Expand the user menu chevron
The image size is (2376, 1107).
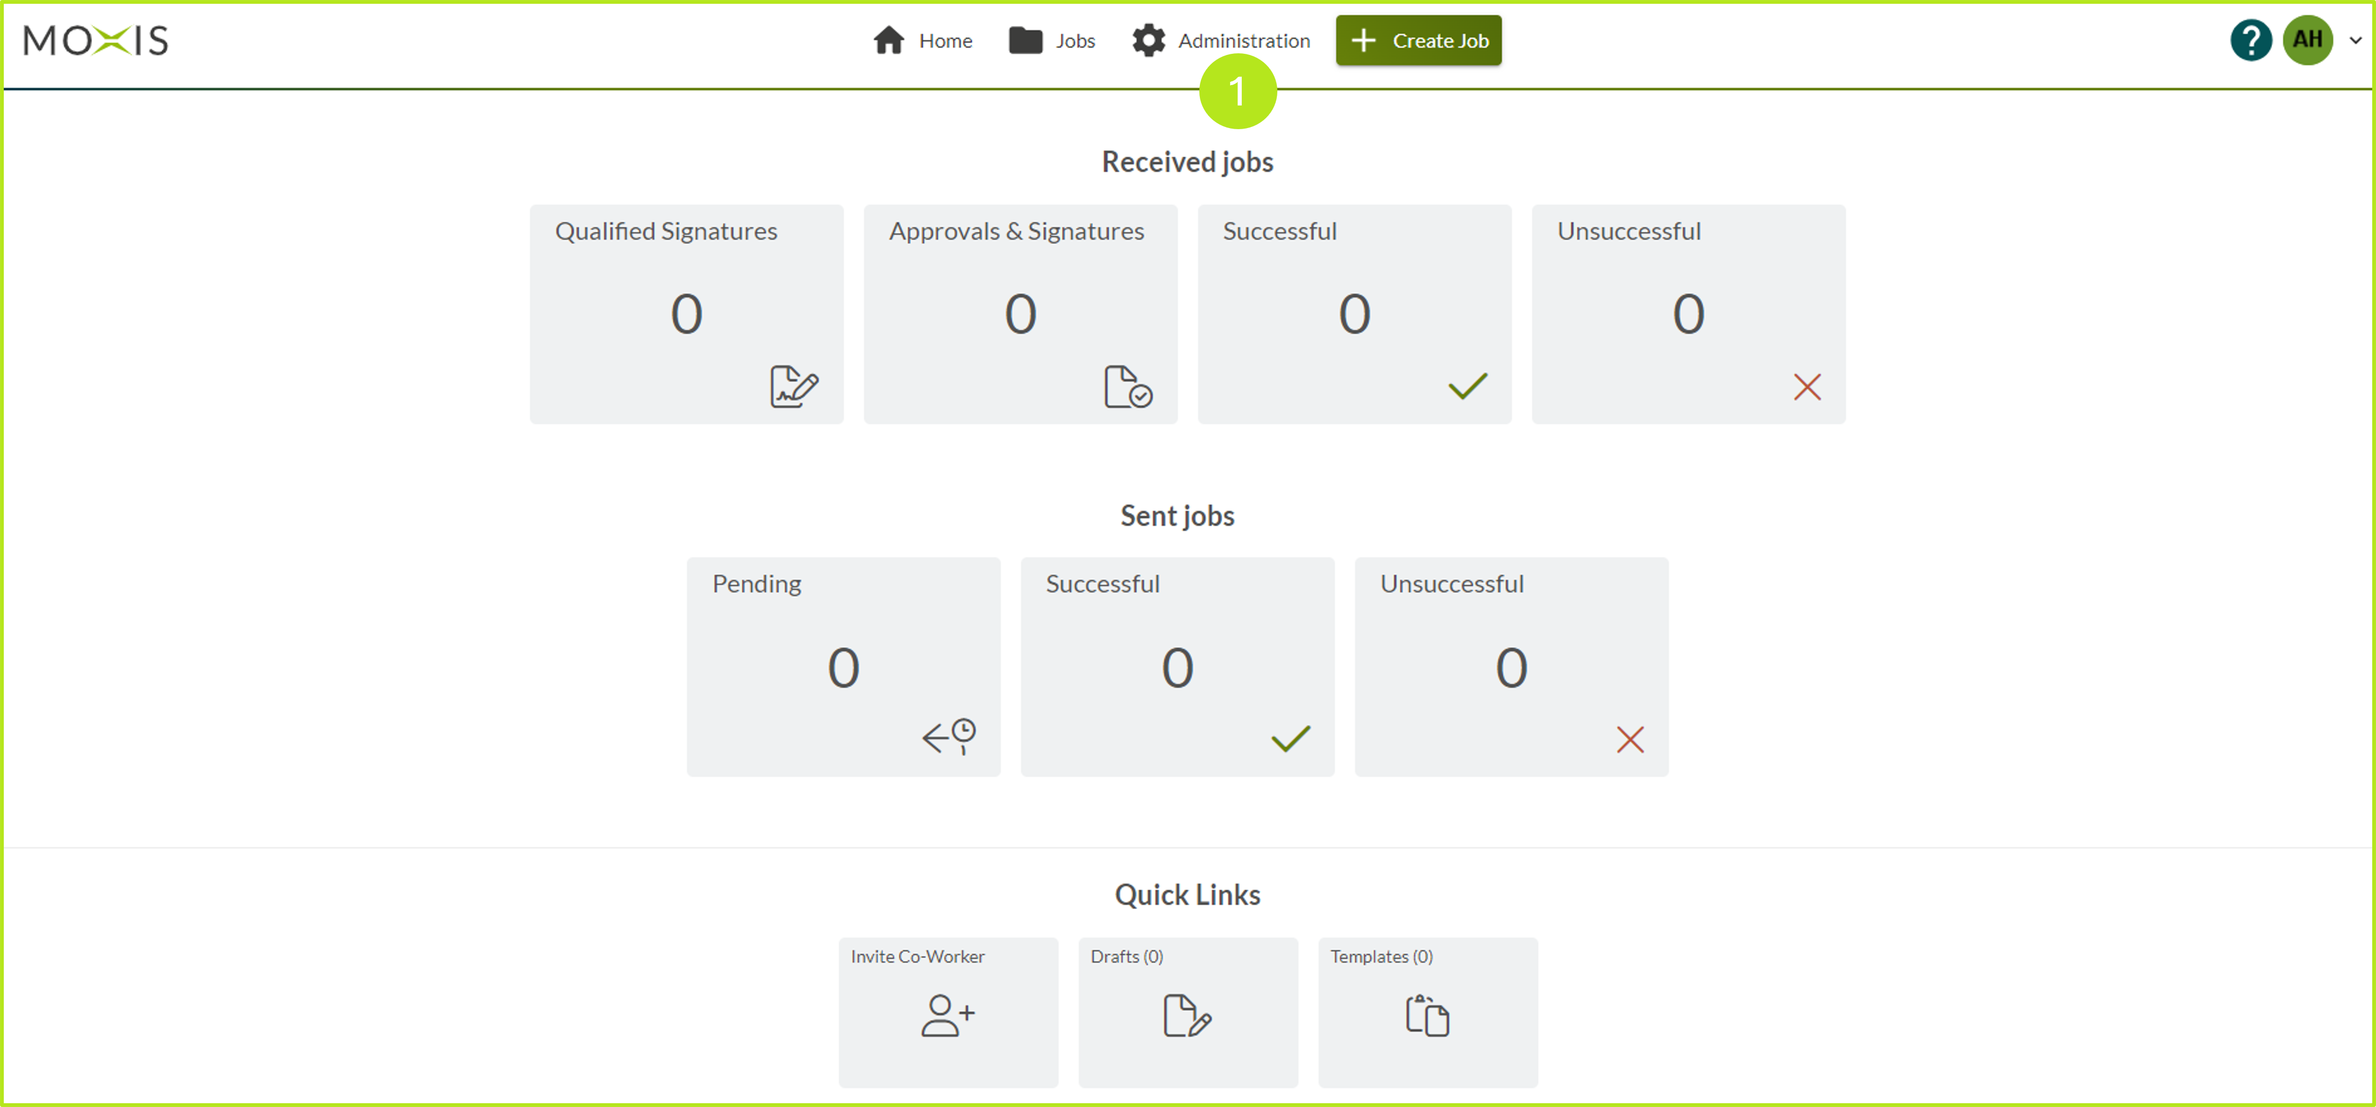2355,40
